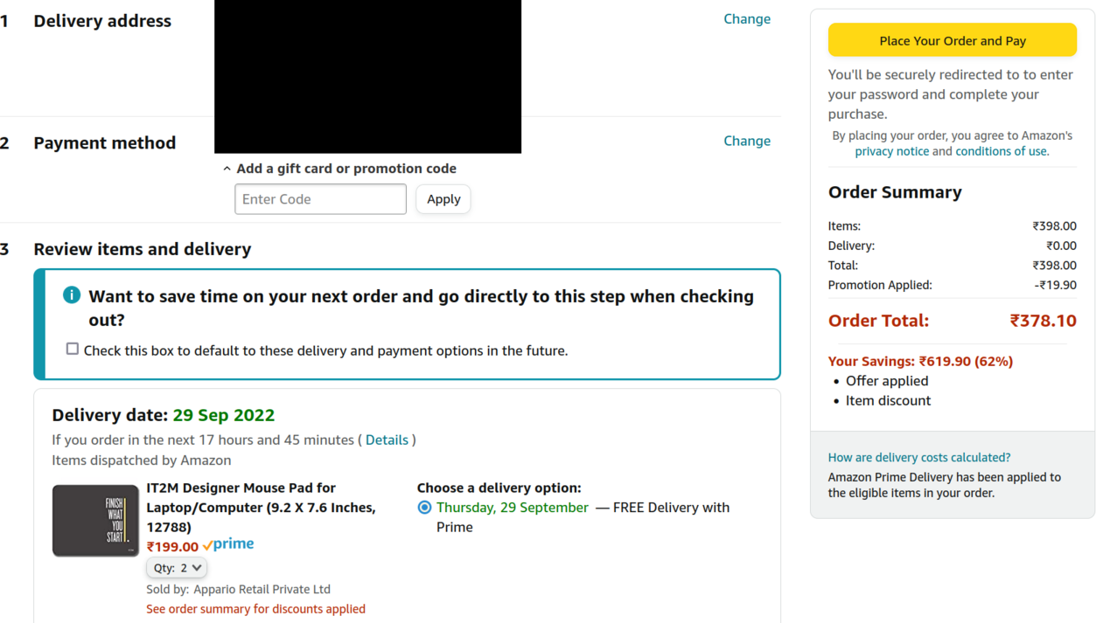Change the payment method
The image size is (1096, 623).
point(747,141)
